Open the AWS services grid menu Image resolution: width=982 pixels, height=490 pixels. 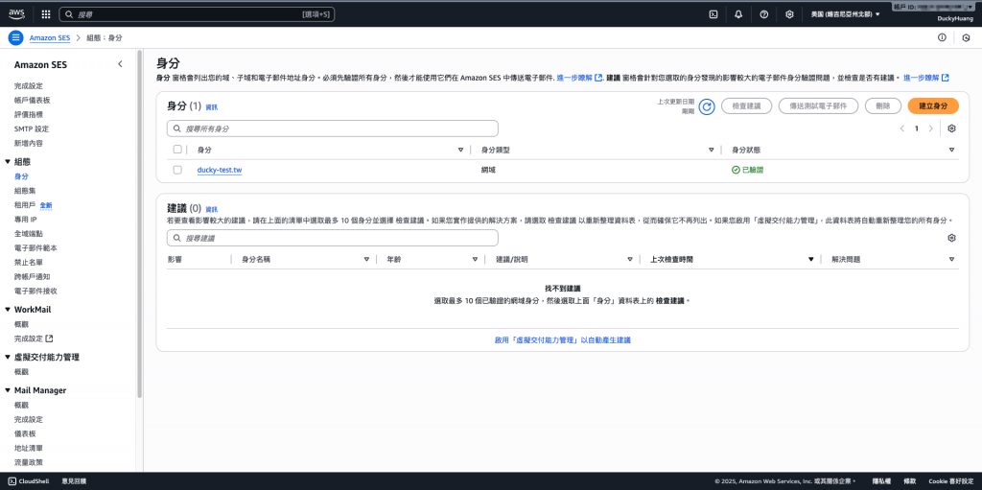pyautogui.click(x=46, y=13)
